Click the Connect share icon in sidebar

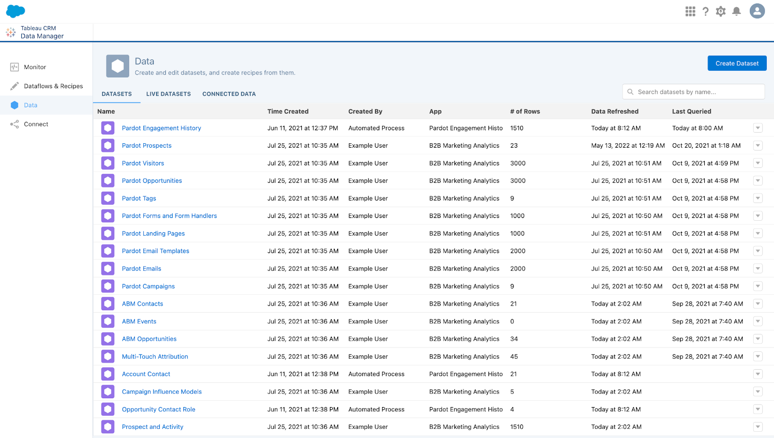pos(15,124)
